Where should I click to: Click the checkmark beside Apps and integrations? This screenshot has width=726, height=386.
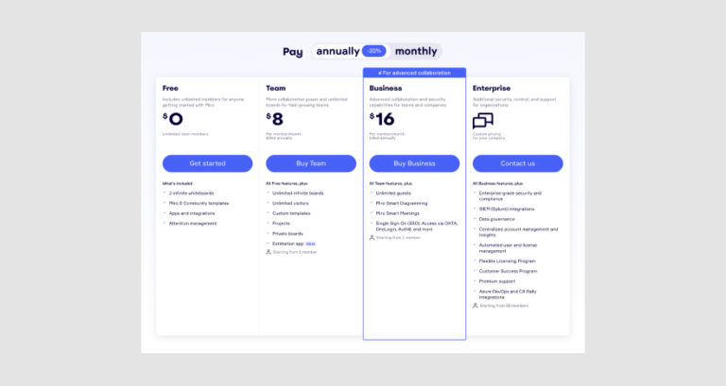click(x=164, y=213)
